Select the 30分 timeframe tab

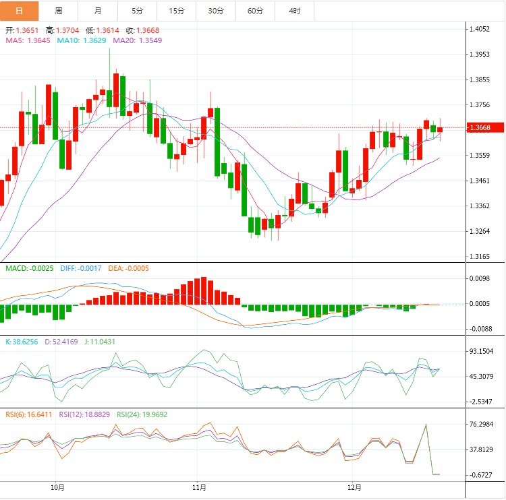point(216,11)
